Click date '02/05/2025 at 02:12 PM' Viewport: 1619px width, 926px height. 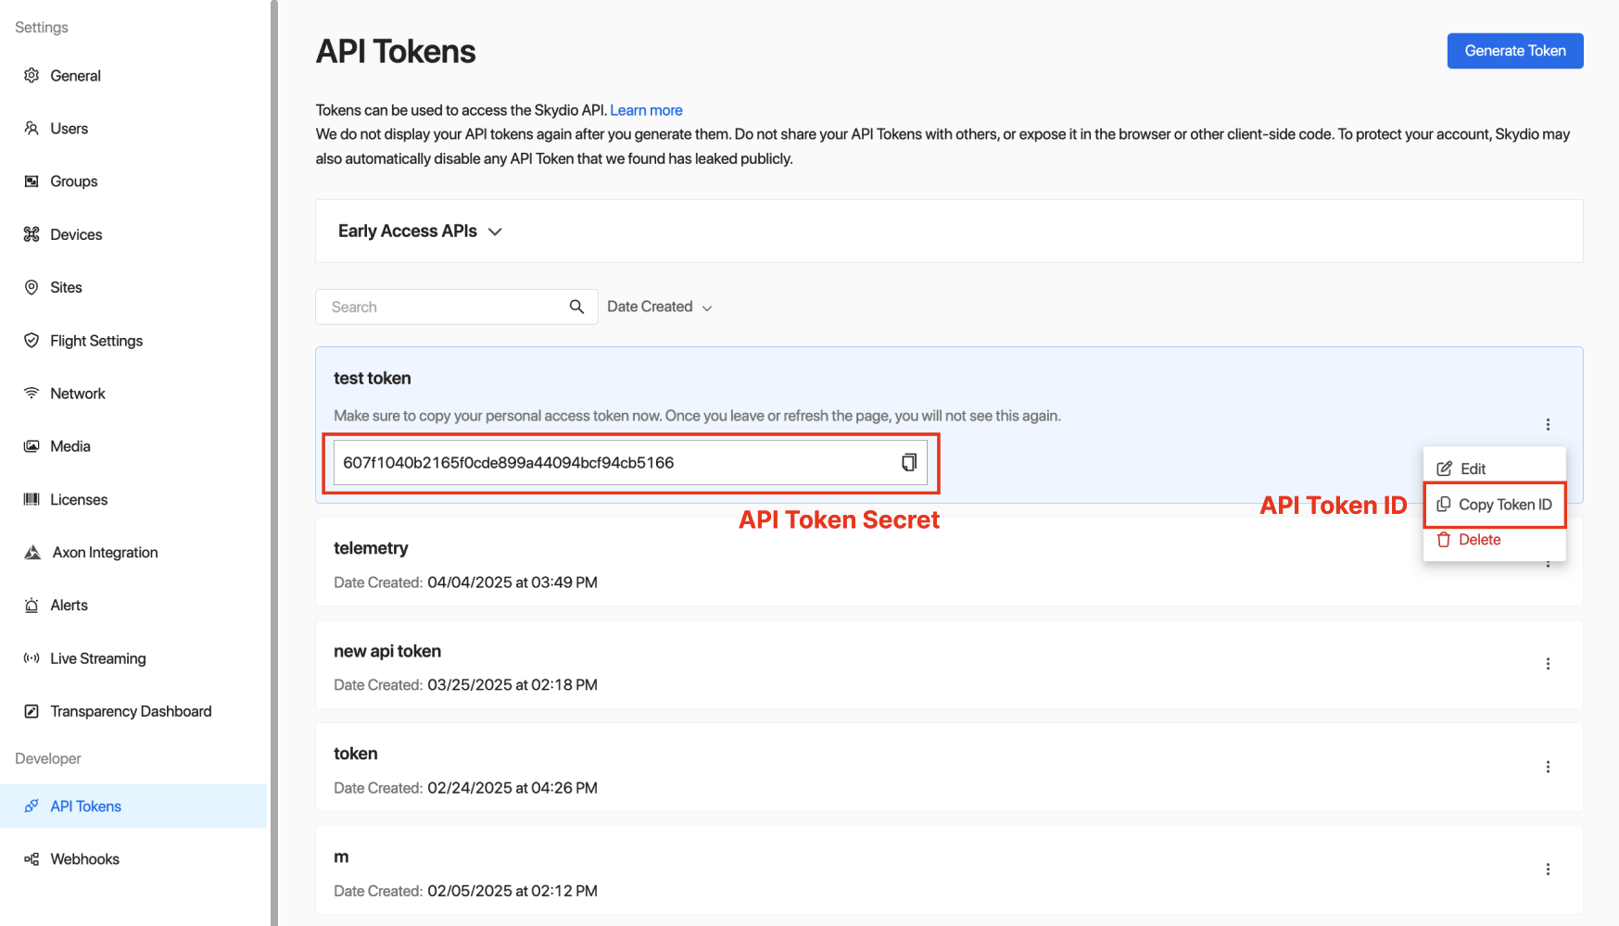(x=512, y=891)
